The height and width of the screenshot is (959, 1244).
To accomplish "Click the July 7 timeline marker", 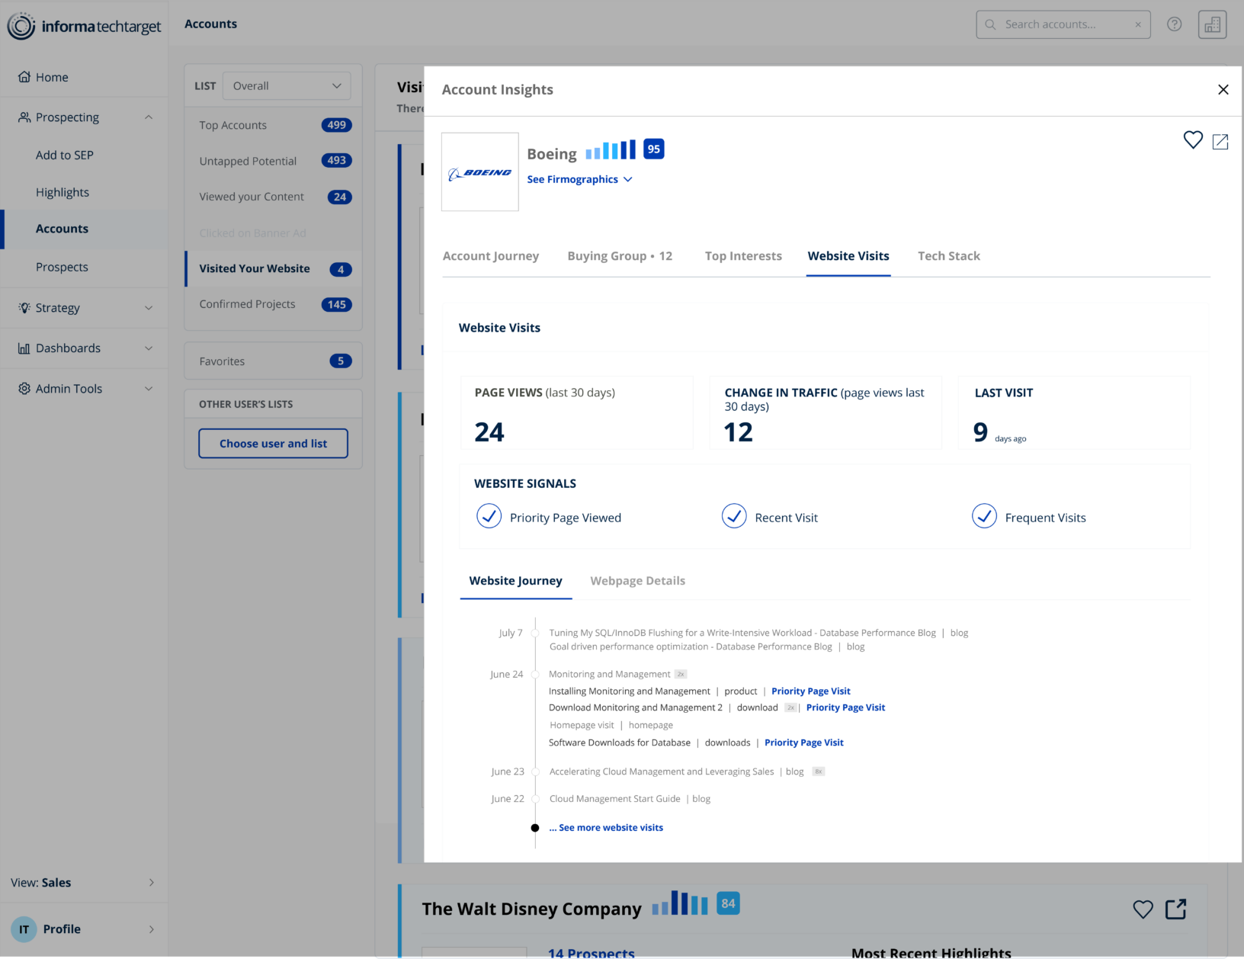I will click(535, 633).
